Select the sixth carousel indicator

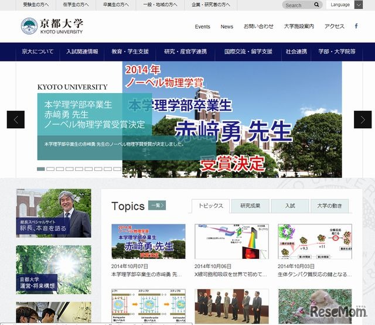click(88, 169)
